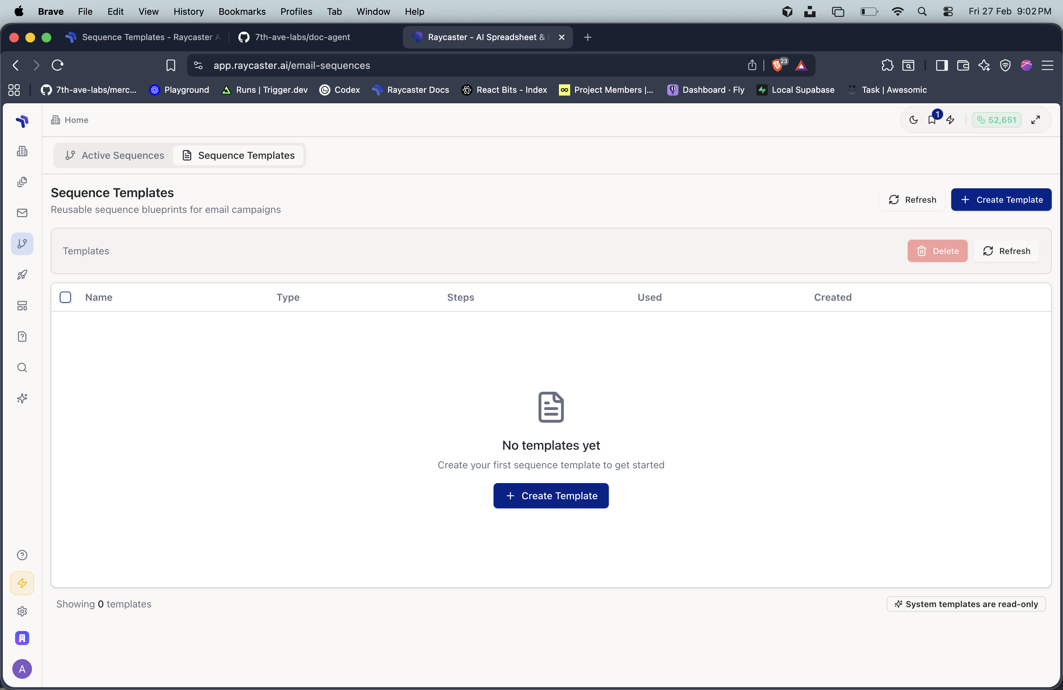Open sidebar Search
This screenshot has width=1063, height=690.
click(x=21, y=367)
